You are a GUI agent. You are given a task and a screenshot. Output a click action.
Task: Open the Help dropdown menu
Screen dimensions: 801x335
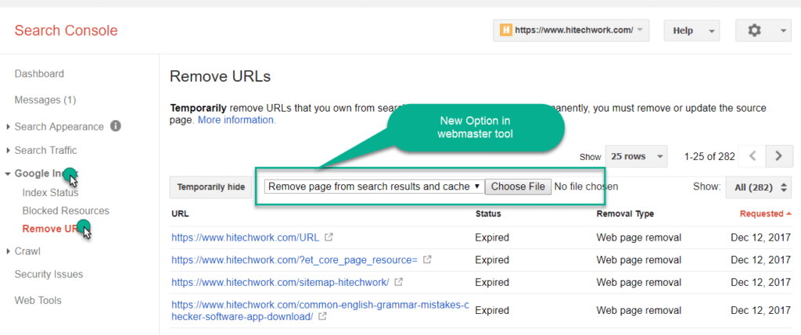click(x=691, y=30)
